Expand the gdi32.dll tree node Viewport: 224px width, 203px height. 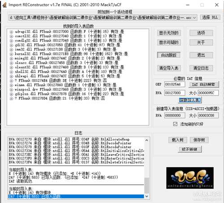11,45
